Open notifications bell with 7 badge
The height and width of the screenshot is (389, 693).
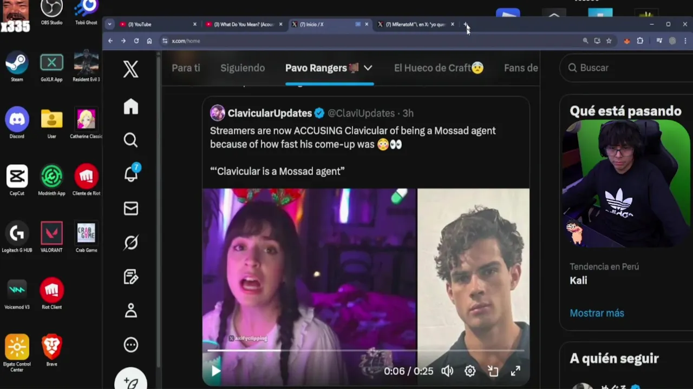[x=131, y=173]
